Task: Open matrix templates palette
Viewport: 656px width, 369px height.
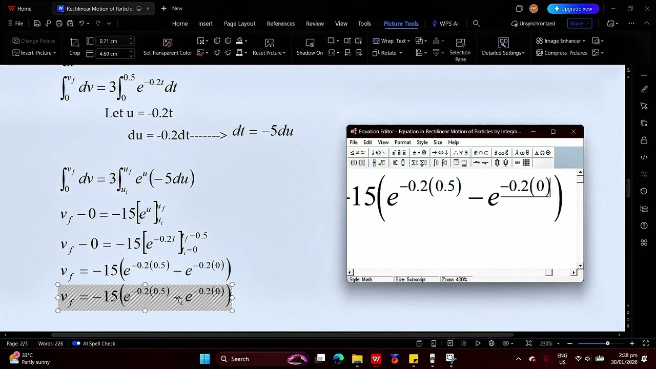Action: coord(522,163)
